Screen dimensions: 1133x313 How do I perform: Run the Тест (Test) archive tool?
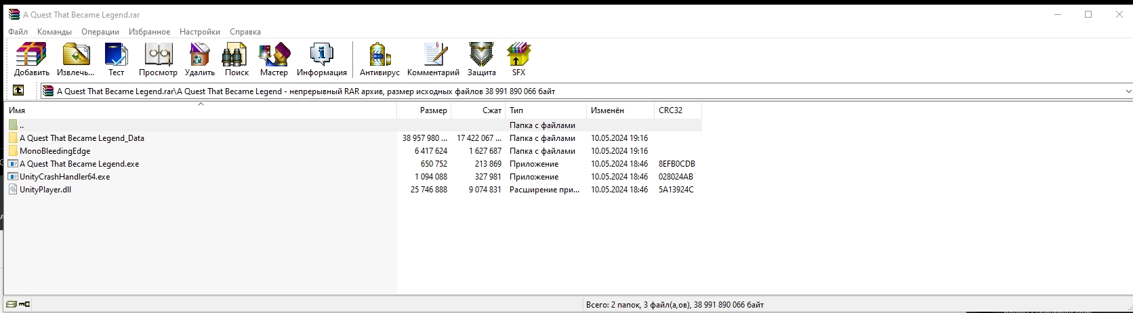click(x=117, y=59)
